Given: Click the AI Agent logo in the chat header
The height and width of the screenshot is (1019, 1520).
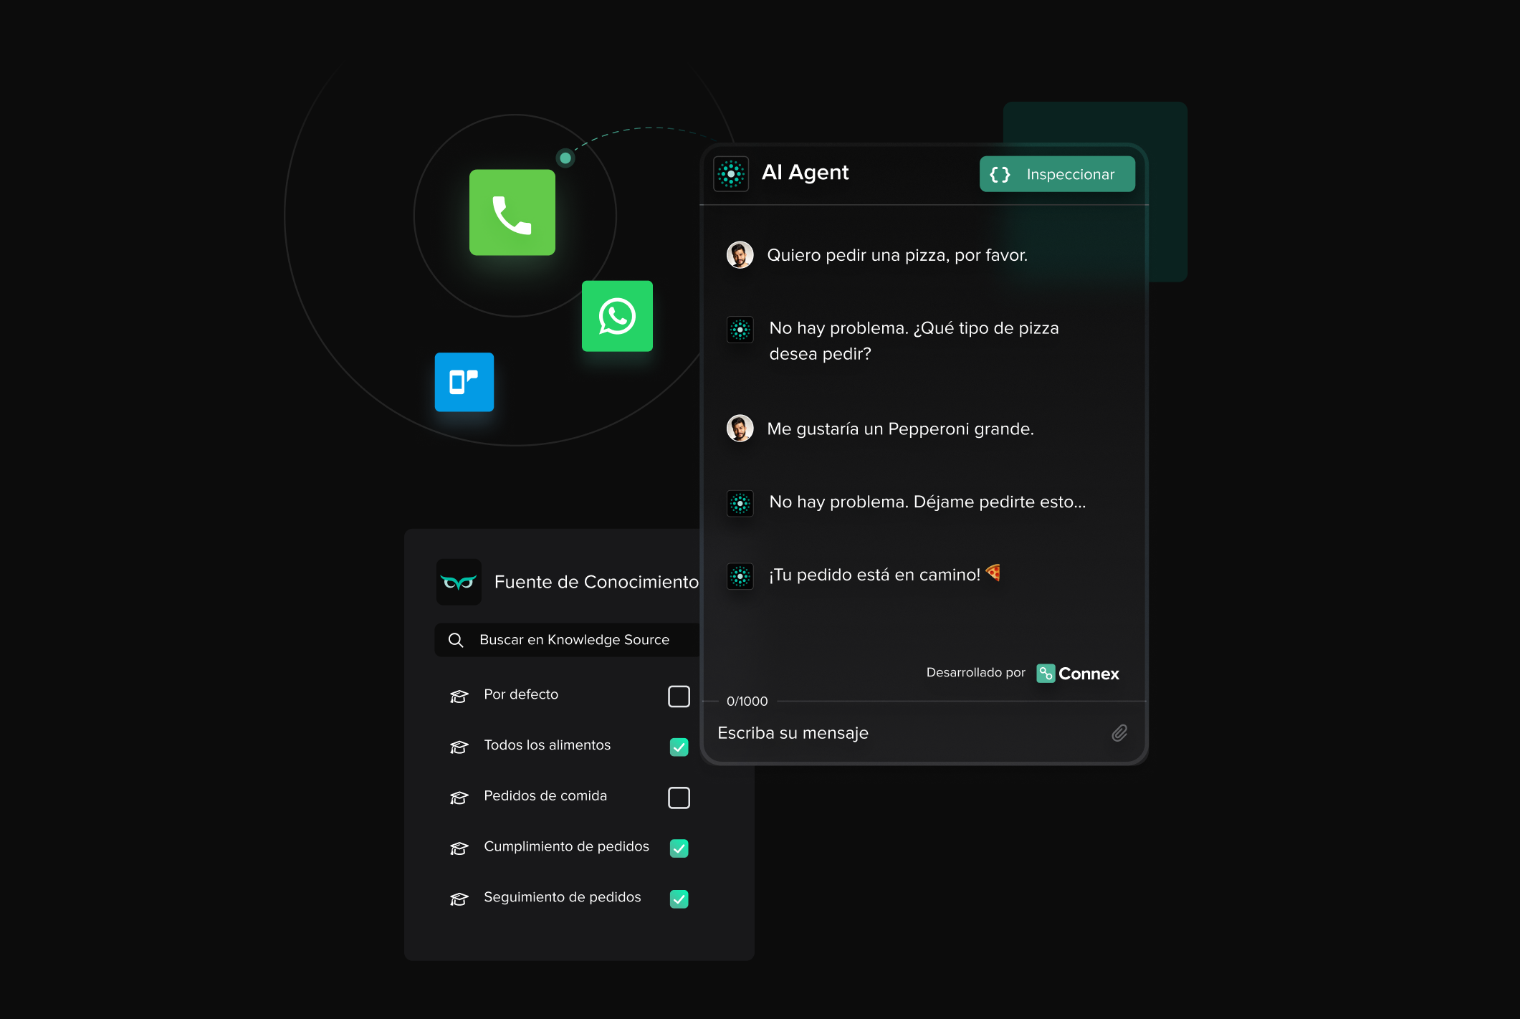Looking at the screenshot, I should (x=731, y=173).
